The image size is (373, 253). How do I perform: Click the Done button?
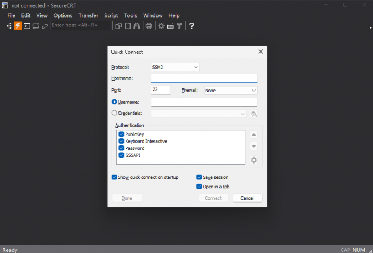[x=127, y=198]
